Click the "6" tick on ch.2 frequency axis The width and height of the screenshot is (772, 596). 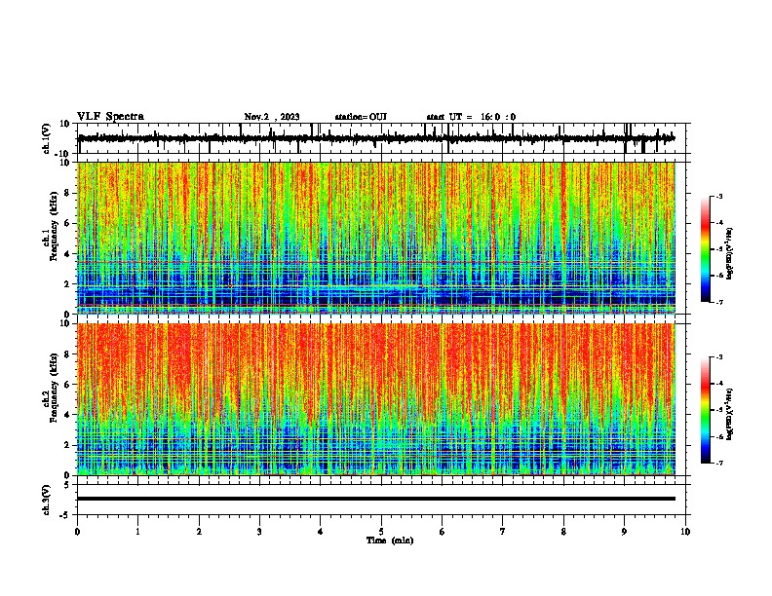click(x=67, y=385)
